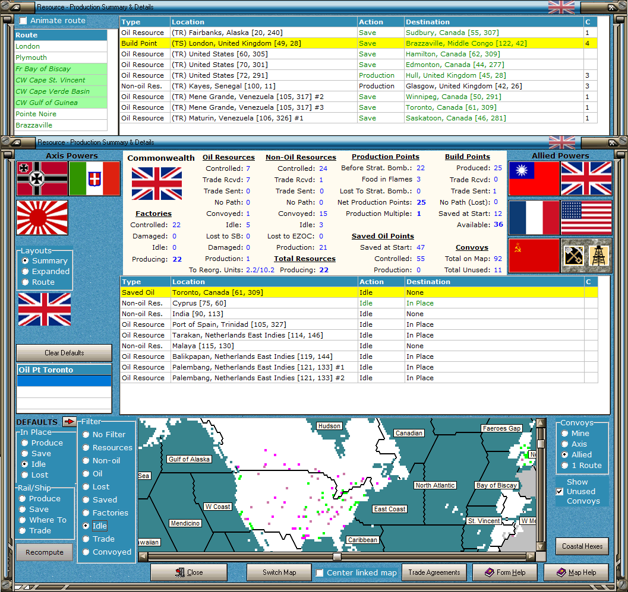
Task: Click down arrow of the map's vertical scrollbar
Action: click(541, 546)
